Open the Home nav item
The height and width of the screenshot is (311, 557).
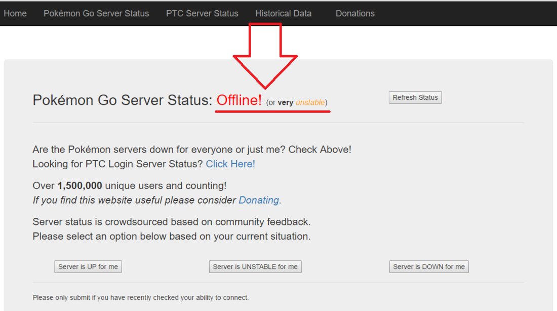(x=15, y=14)
